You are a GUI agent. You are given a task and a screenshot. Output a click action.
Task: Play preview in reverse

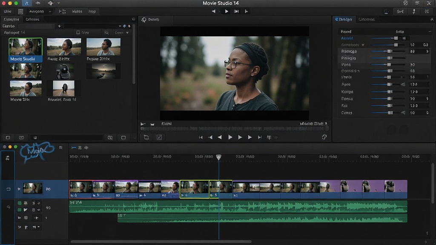point(220,137)
